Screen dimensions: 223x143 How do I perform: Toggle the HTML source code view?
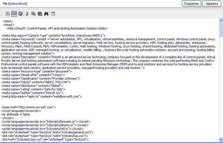coord(14,14)
